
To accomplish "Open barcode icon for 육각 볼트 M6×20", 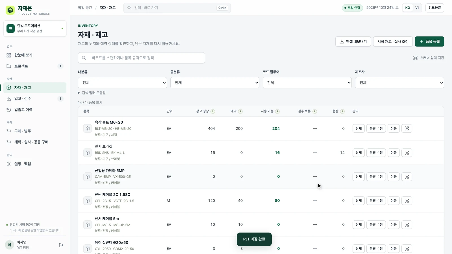I will pos(407,128).
